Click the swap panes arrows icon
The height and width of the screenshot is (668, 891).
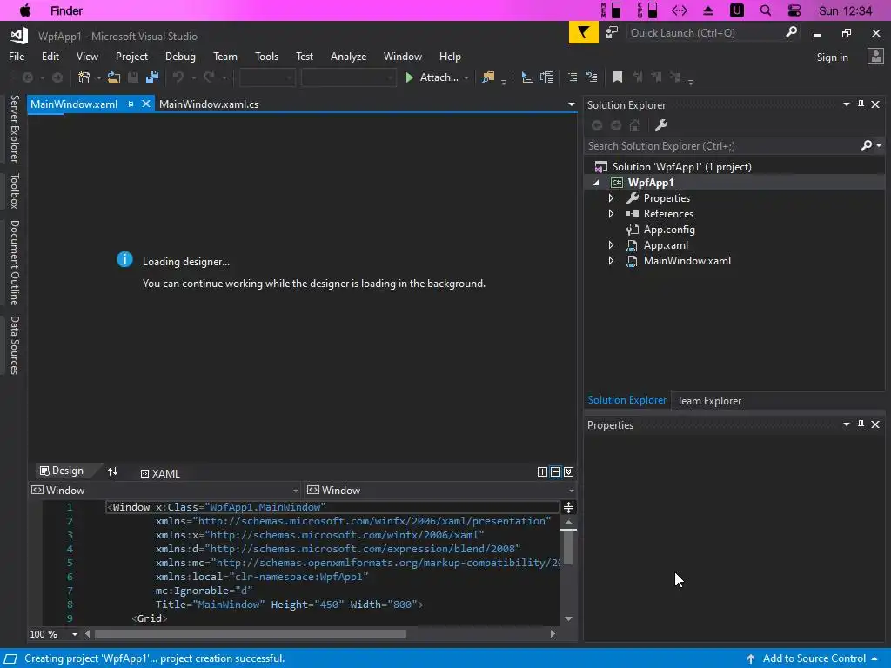112,471
